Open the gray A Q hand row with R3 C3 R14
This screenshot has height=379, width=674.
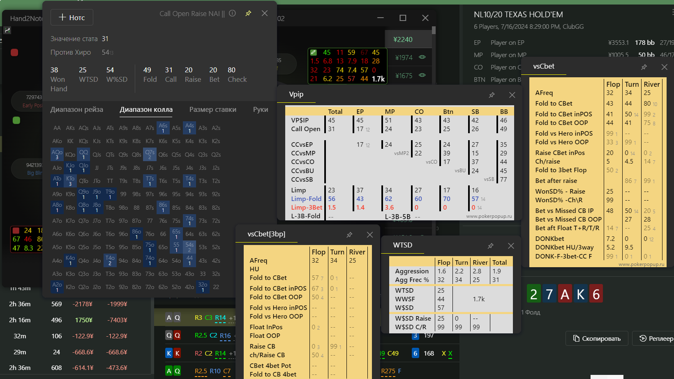[195, 317]
